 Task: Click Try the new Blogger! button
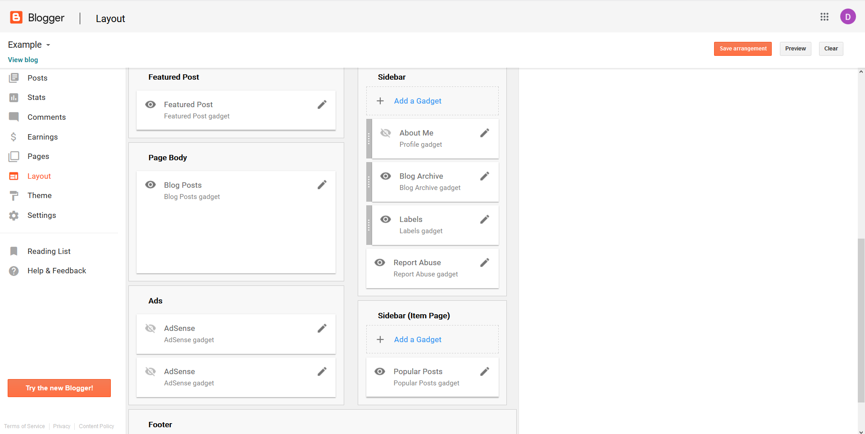(x=59, y=388)
